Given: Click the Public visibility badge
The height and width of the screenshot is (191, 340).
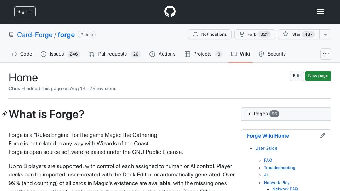Looking at the screenshot, I should (86, 35).
